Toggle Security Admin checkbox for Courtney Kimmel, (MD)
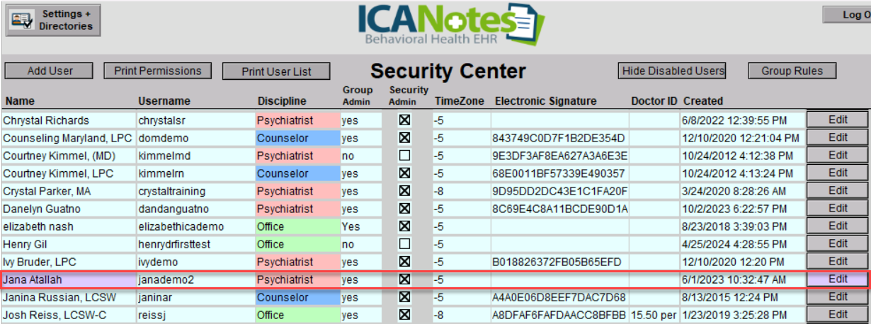Image resolution: width=871 pixels, height=324 pixels. pyautogui.click(x=404, y=156)
